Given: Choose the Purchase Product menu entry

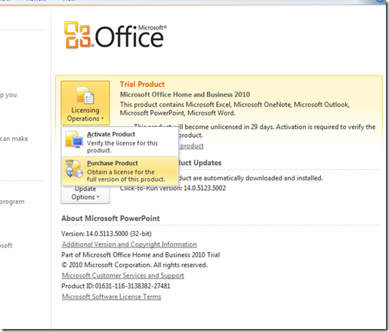Looking at the screenshot, I should click(120, 171).
